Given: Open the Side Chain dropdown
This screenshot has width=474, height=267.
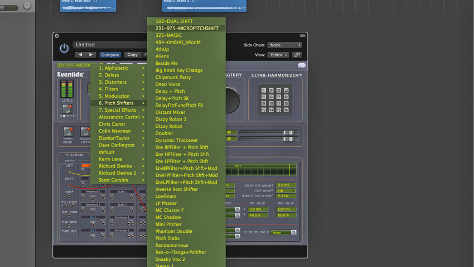Looking at the screenshot, I should tap(284, 45).
